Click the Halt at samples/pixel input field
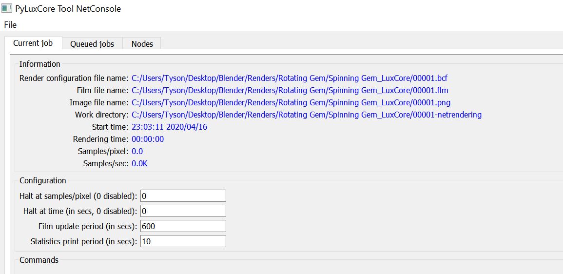 click(183, 196)
